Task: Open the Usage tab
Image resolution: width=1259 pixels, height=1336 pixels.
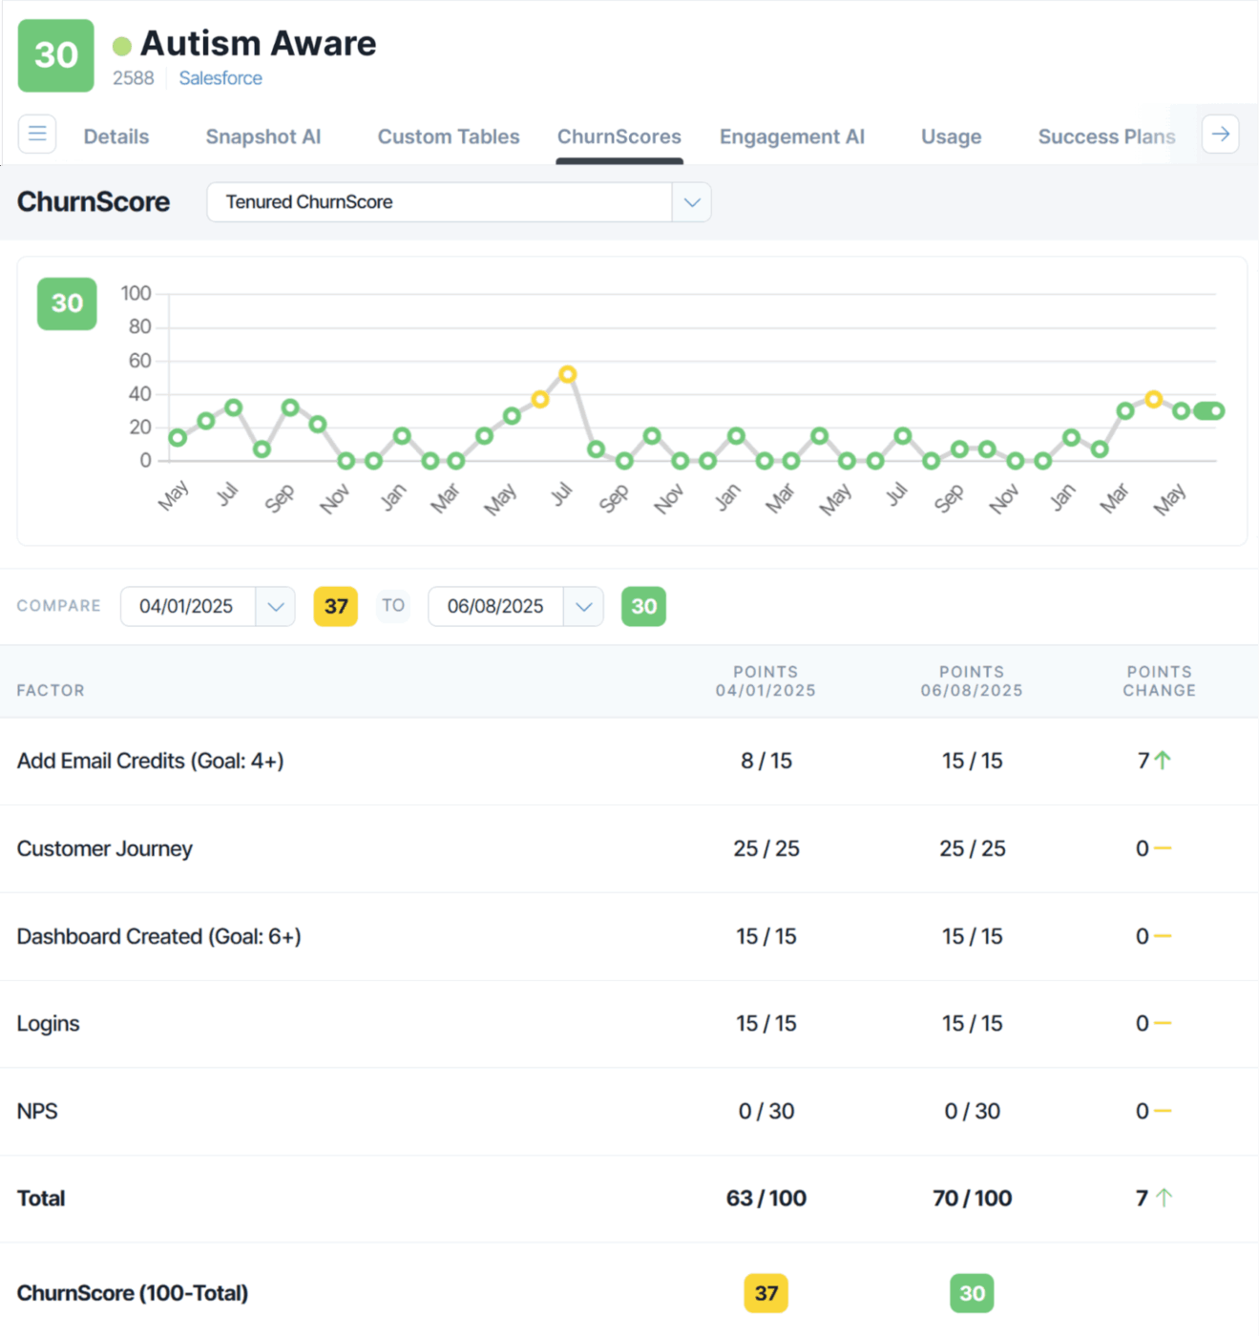Action: pyautogui.click(x=951, y=136)
